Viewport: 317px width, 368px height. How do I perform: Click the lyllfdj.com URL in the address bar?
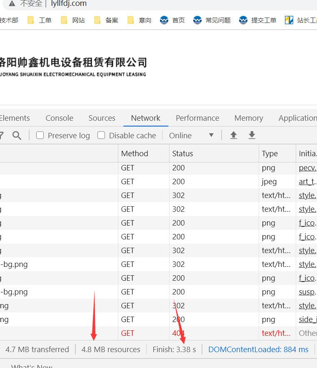(x=66, y=4)
